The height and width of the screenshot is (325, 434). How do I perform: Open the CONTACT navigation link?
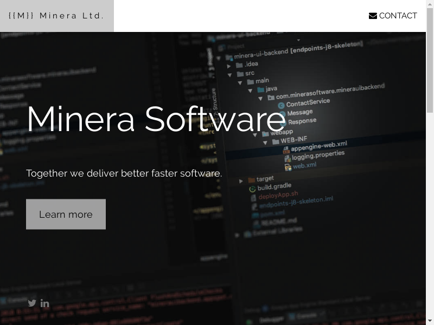point(393,16)
